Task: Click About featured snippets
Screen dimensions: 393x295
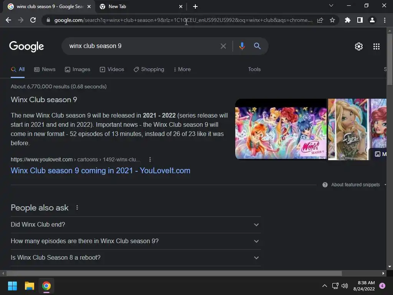Action: click(355, 185)
